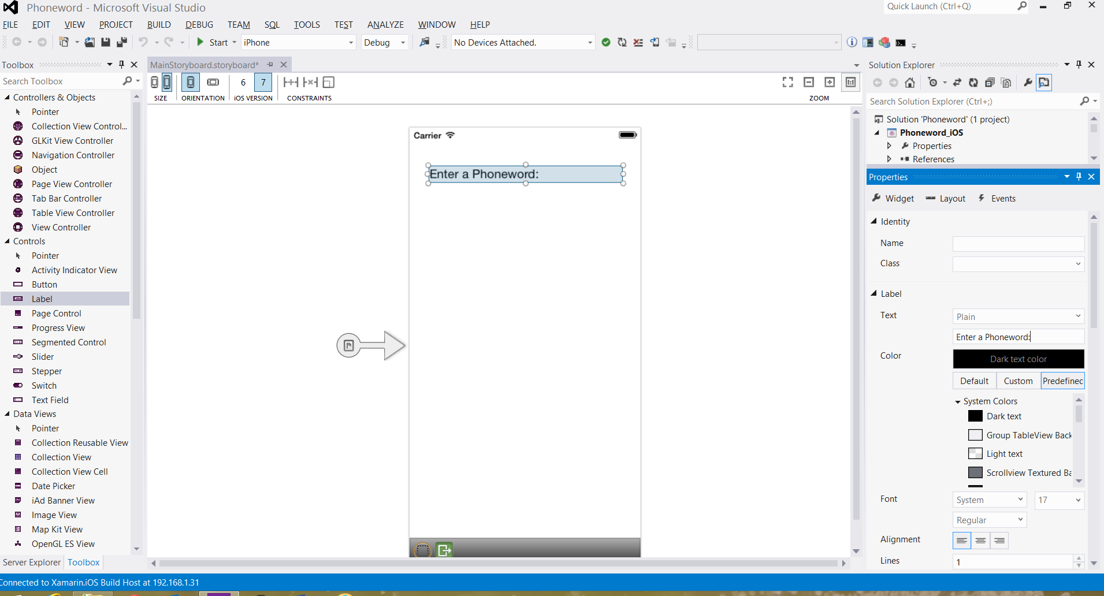This screenshot has width=1104, height=596.
Task: Toggle right text alignment
Action: point(999,541)
